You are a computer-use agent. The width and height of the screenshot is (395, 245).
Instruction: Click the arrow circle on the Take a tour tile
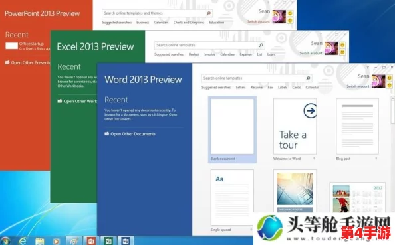tap(310, 110)
